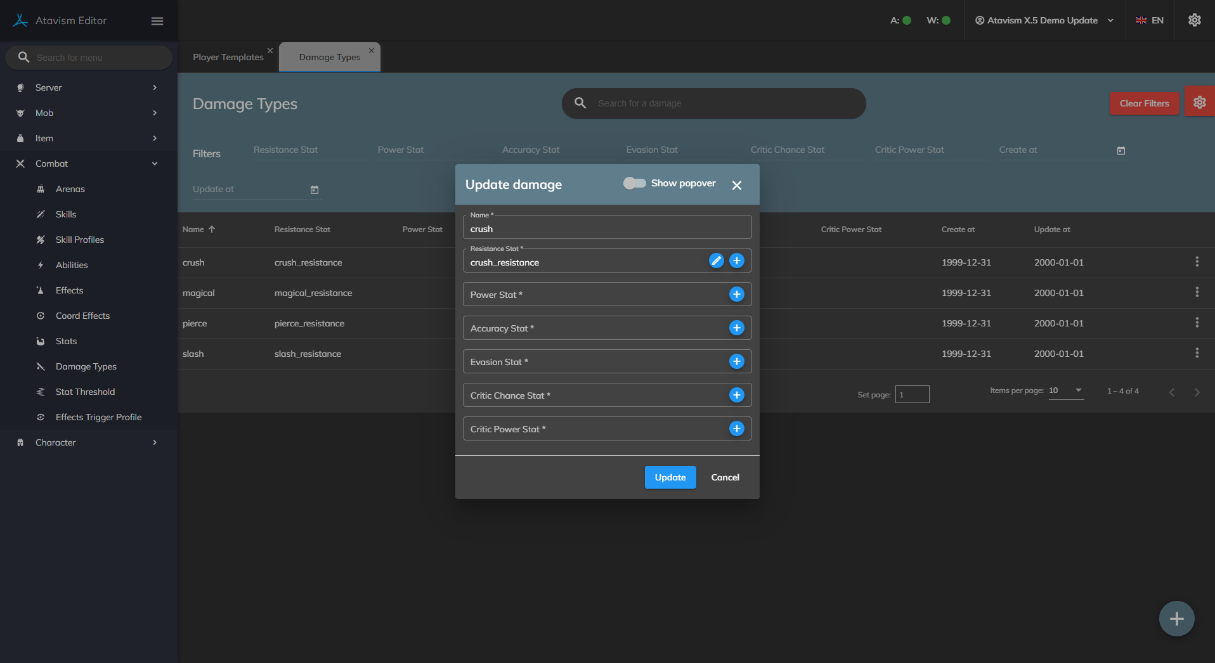Collapse the Combat menu section
1215x663 pixels.
click(88, 164)
